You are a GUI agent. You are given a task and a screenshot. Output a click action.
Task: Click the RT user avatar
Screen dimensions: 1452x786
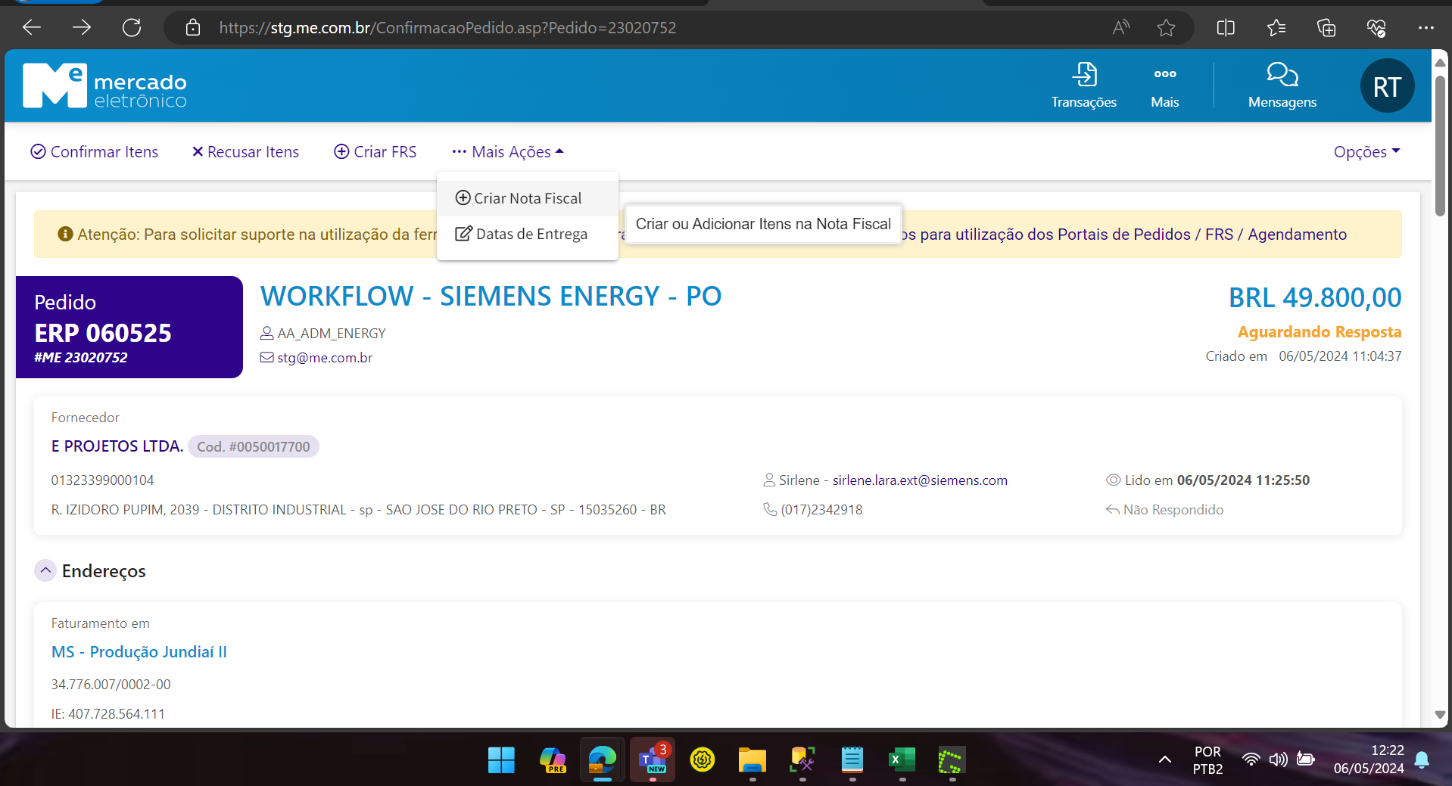[x=1386, y=86]
